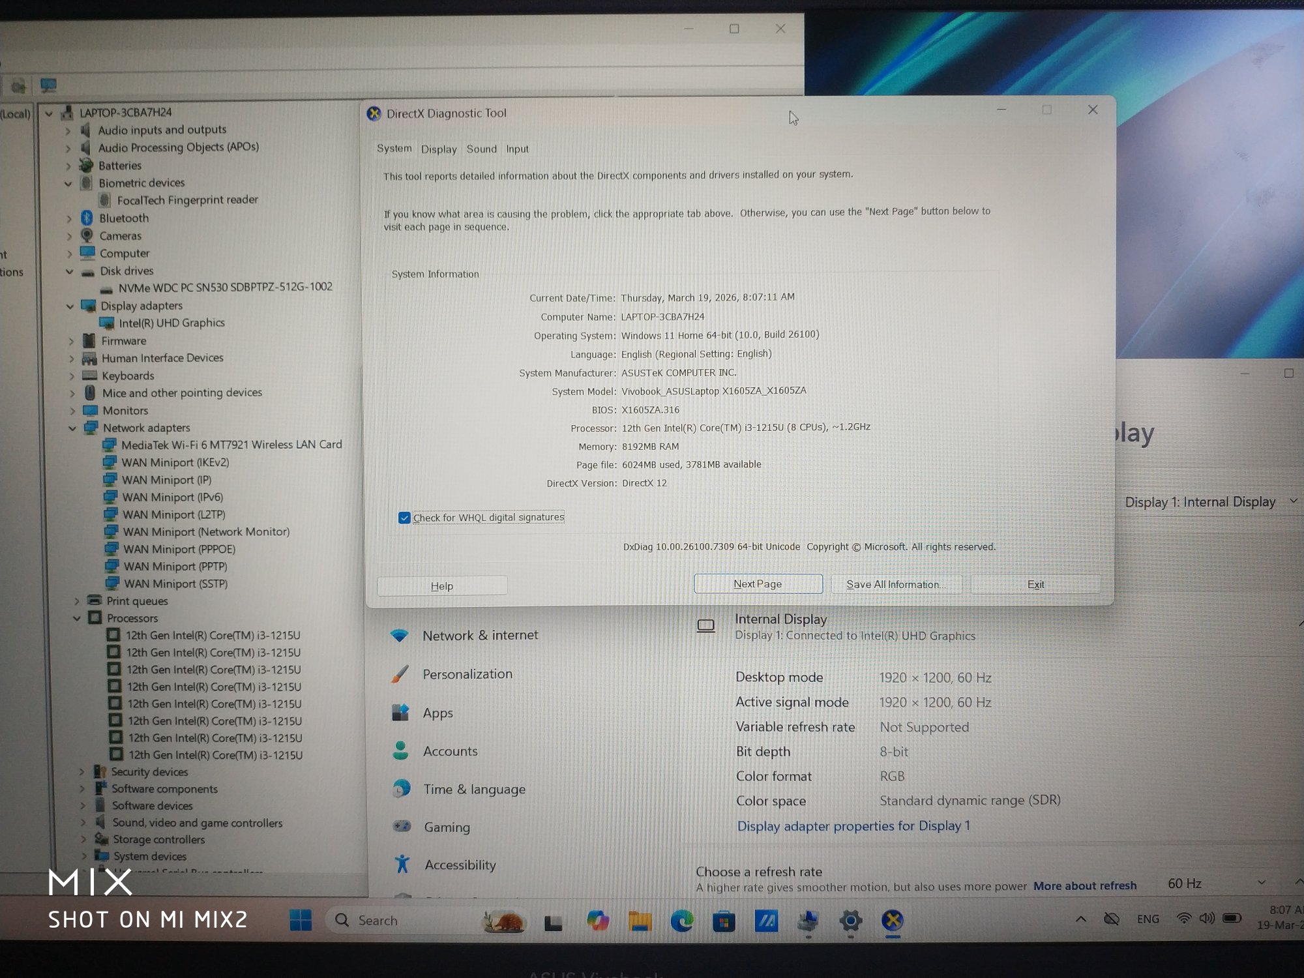Viewport: 1304px width, 978px height.
Task: Click the Cameras category icon
Action: point(87,235)
